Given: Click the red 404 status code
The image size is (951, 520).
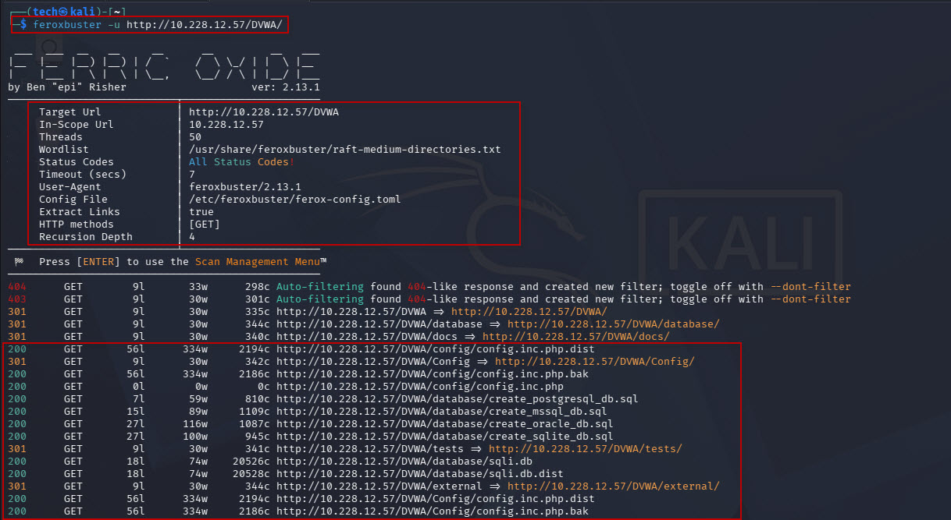Looking at the screenshot, I should point(17,287).
